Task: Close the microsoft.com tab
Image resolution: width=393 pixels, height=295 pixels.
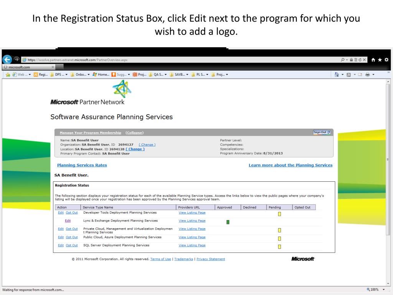Action: point(53,67)
